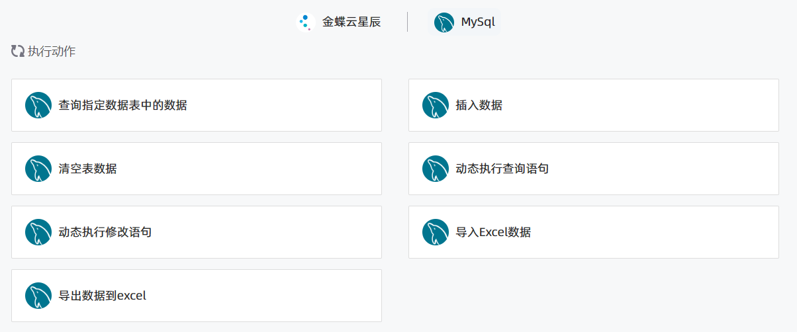Click the 金蝶云星辰 logo icon
The image size is (797, 332).
[305, 22]
